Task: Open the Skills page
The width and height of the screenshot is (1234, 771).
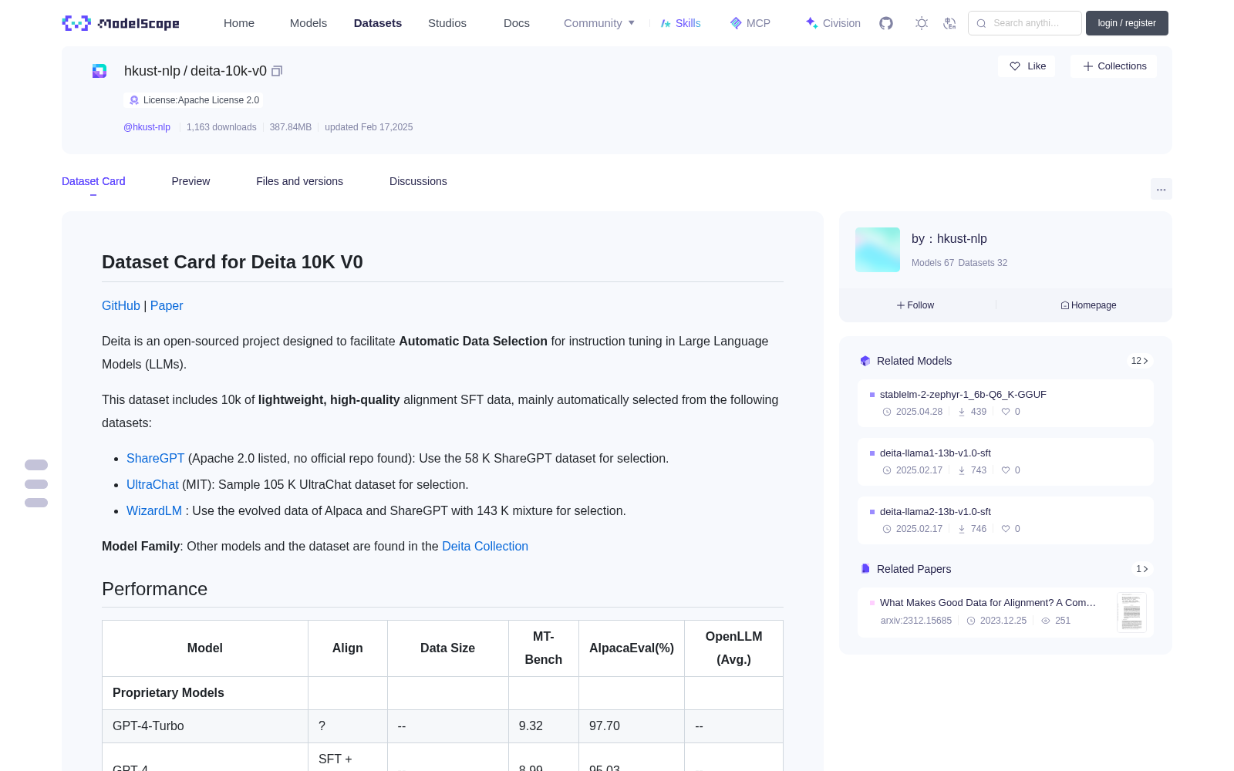Action: [x=681, y=23]
